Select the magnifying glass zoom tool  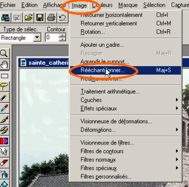click(x=4, y=54)
